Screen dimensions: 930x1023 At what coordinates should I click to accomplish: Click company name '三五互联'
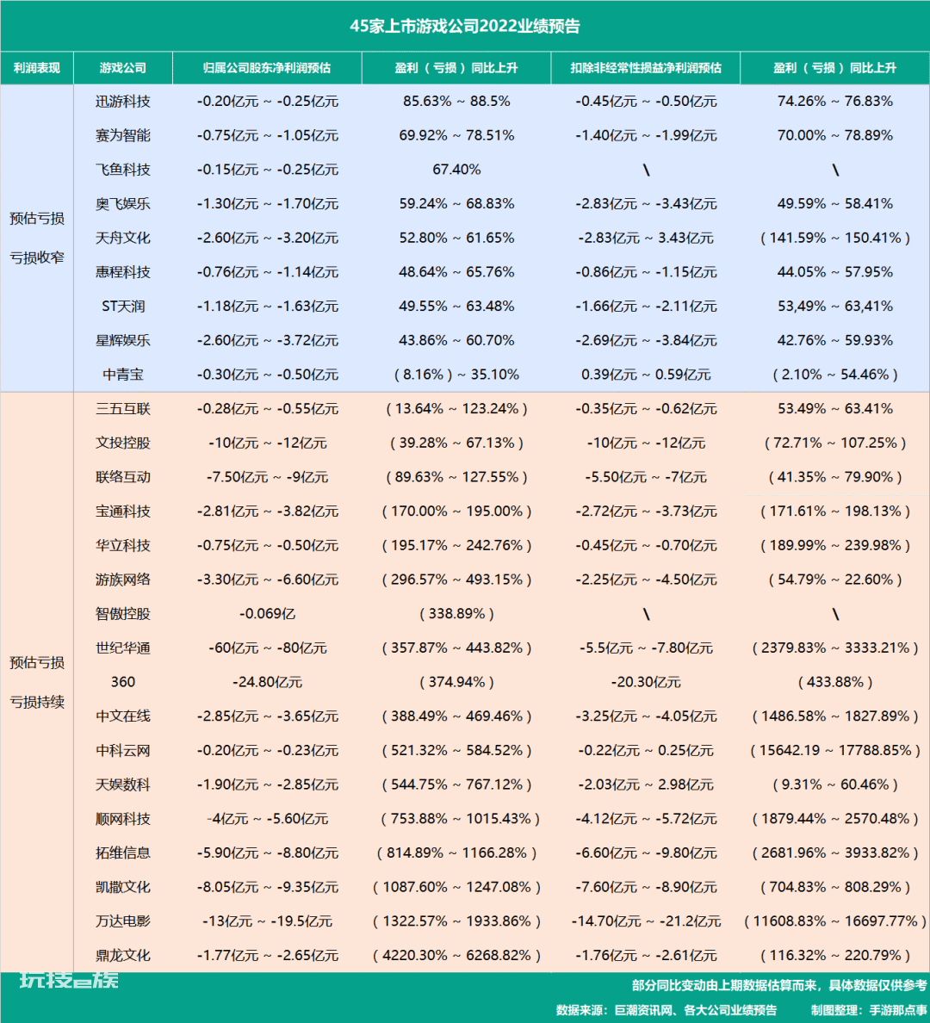coord(122,409)
